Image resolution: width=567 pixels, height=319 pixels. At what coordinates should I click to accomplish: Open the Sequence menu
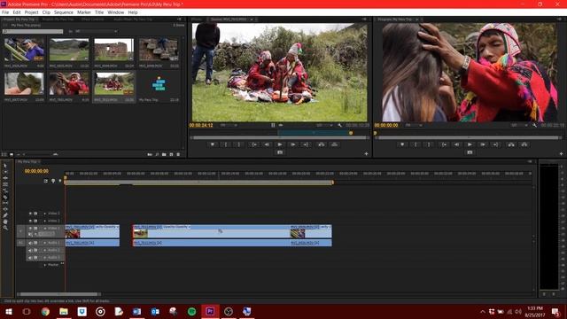coord(64,12)
